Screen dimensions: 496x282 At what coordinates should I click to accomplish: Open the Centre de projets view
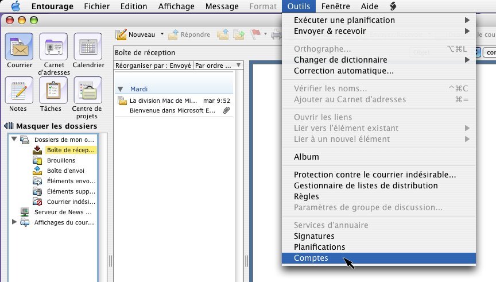[88, 90]
